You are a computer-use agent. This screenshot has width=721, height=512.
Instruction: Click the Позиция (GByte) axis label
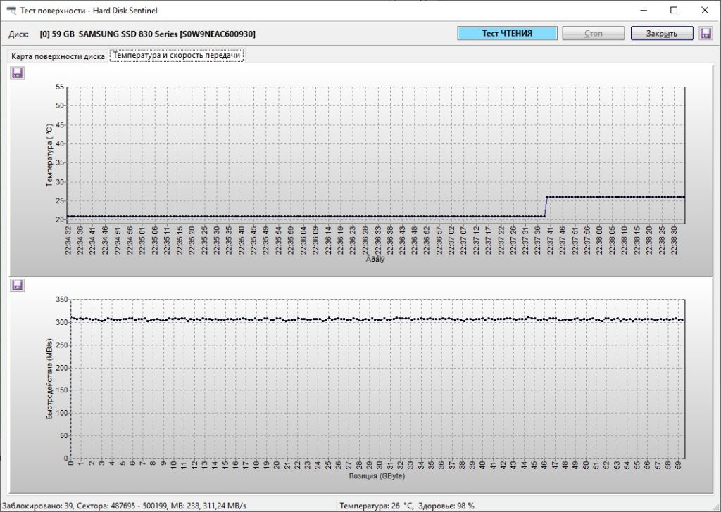(x=377, y=475)
